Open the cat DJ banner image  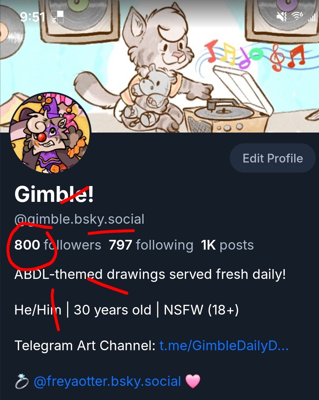tap(160, 66)
